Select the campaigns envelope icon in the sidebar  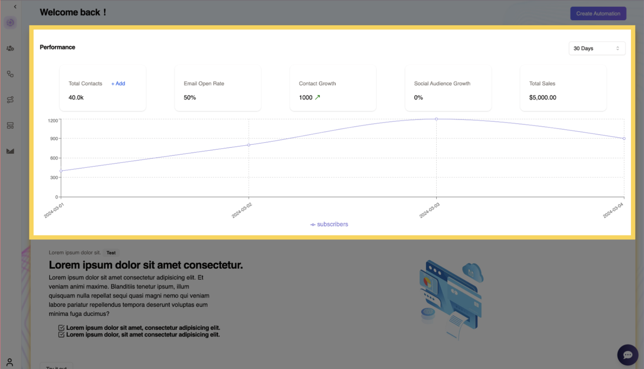(10, 151)
